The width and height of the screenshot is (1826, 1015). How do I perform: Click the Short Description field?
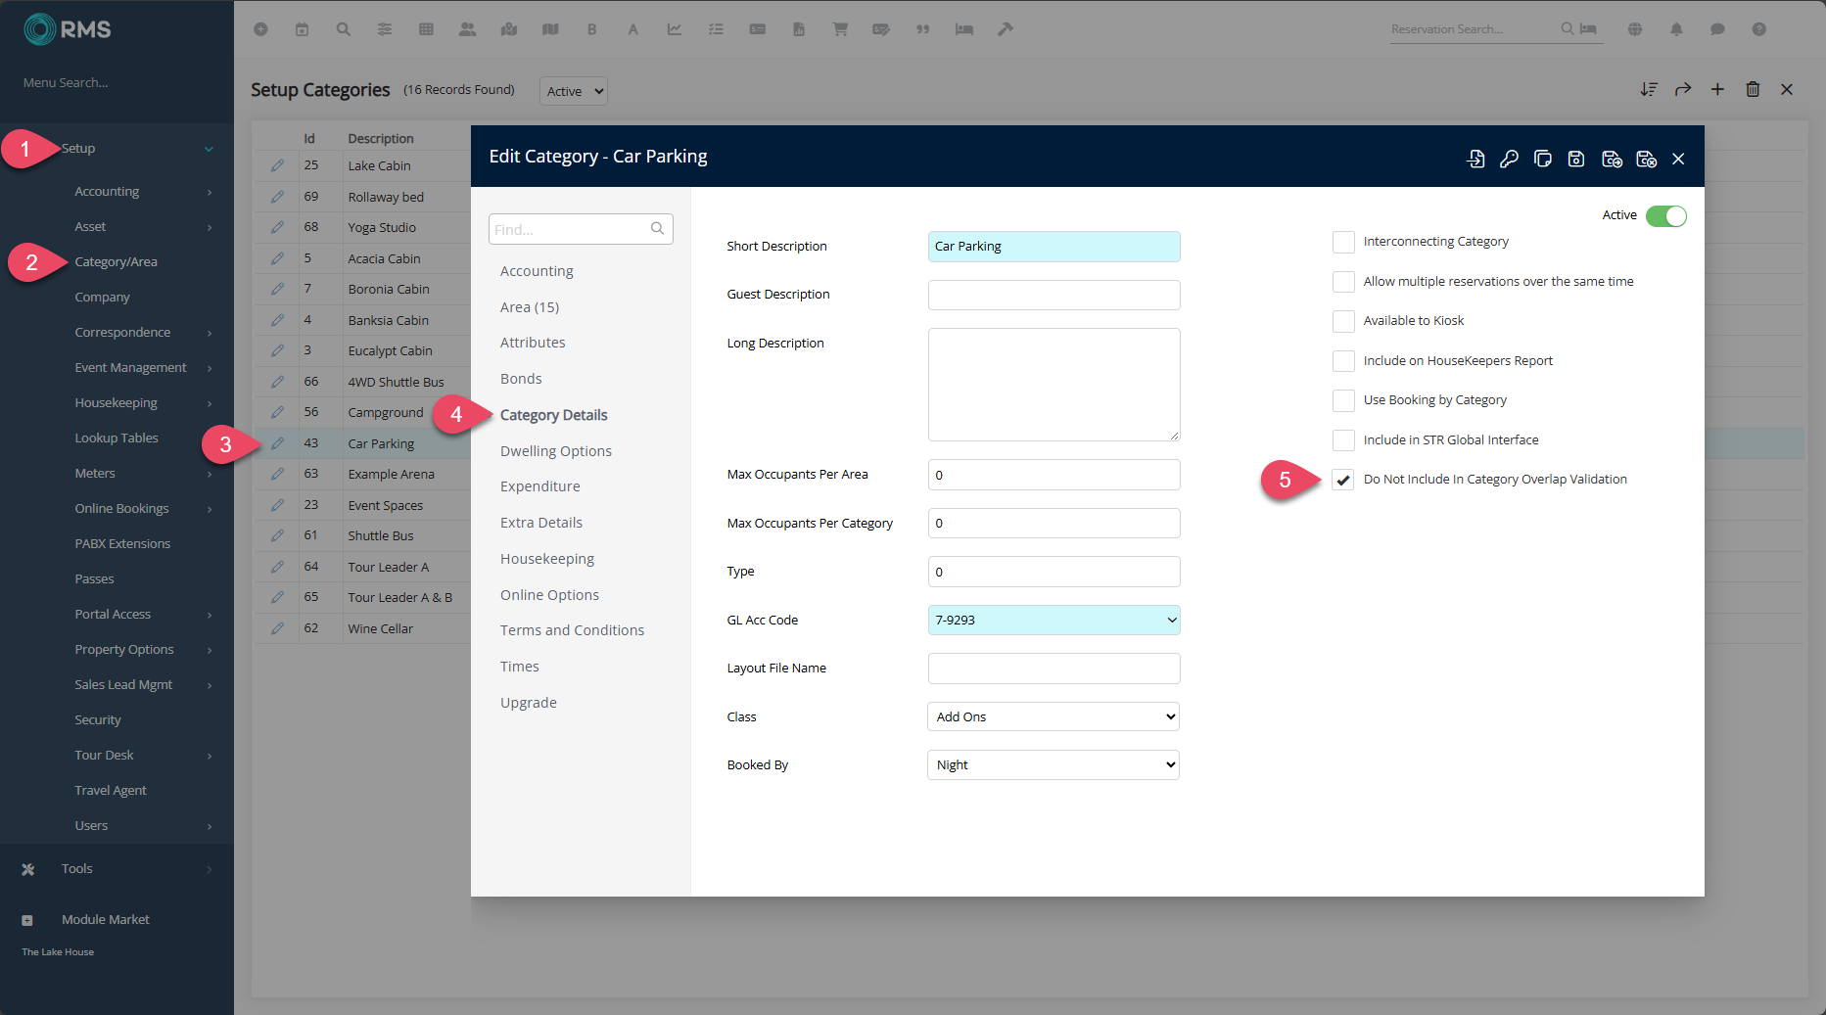(x=1053, y=247)
